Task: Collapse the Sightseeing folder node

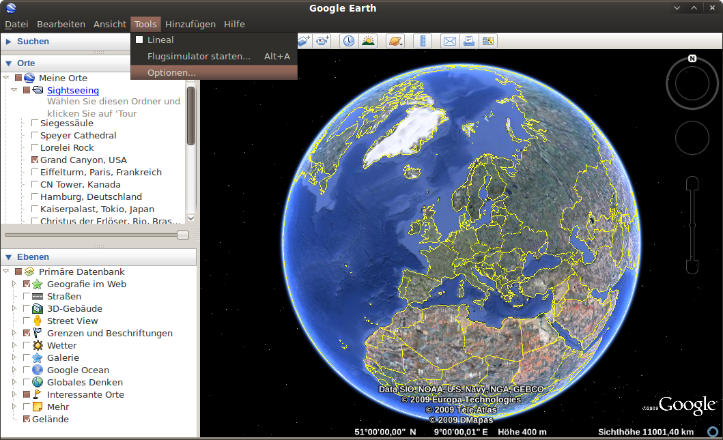Action: (x=14, y=89)
